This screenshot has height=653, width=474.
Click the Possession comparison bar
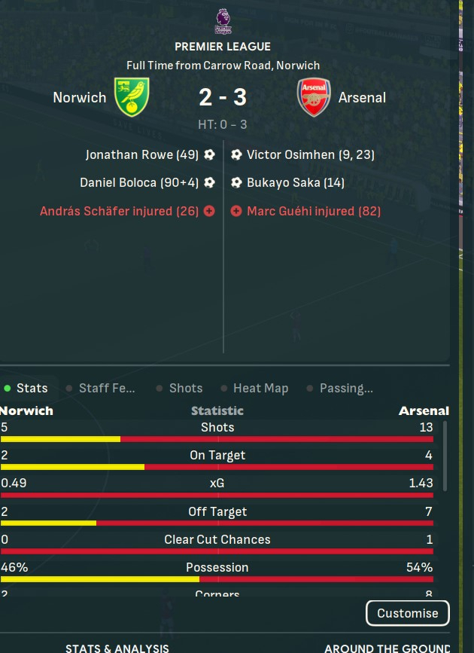(x=217, y=579)
